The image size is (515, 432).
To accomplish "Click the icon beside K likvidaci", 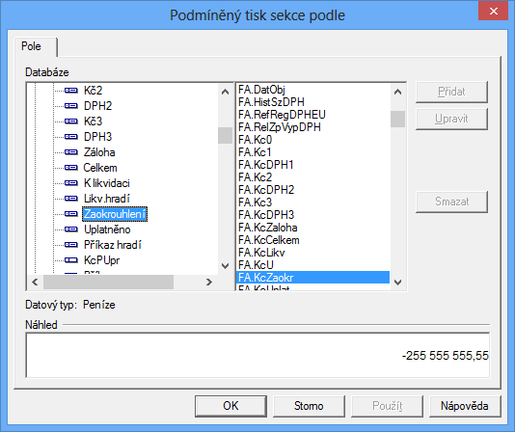I will 71,183.
